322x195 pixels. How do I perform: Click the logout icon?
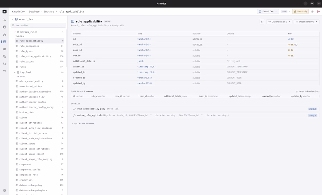pyautogui.click(x=318, y=12)
